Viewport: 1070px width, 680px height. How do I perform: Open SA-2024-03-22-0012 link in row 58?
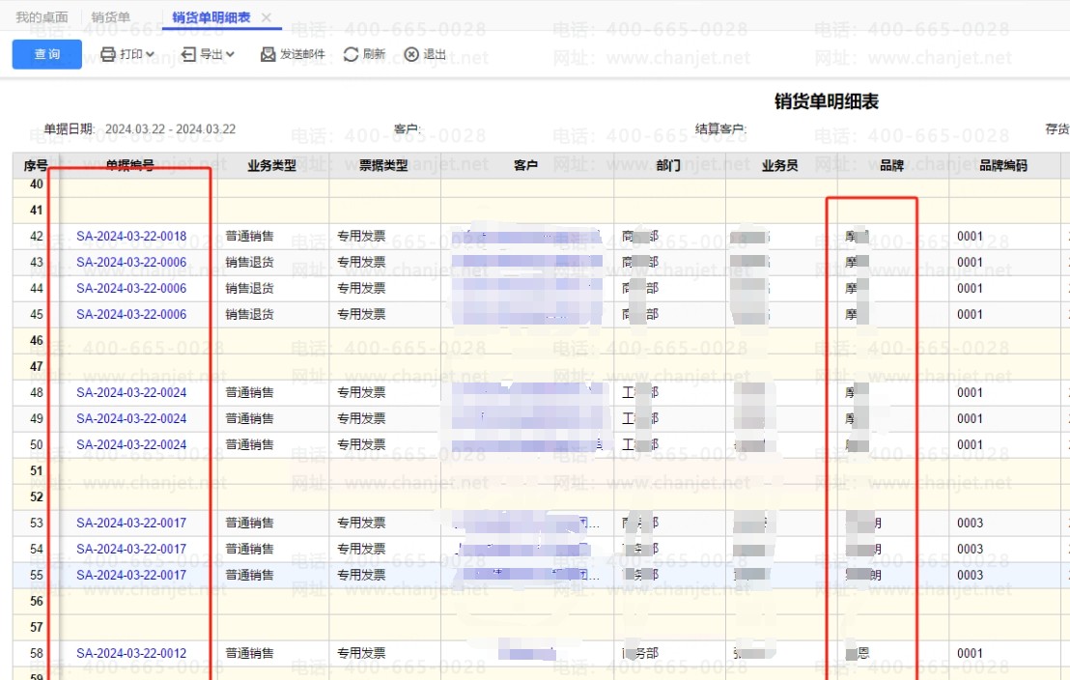point(131,653)
